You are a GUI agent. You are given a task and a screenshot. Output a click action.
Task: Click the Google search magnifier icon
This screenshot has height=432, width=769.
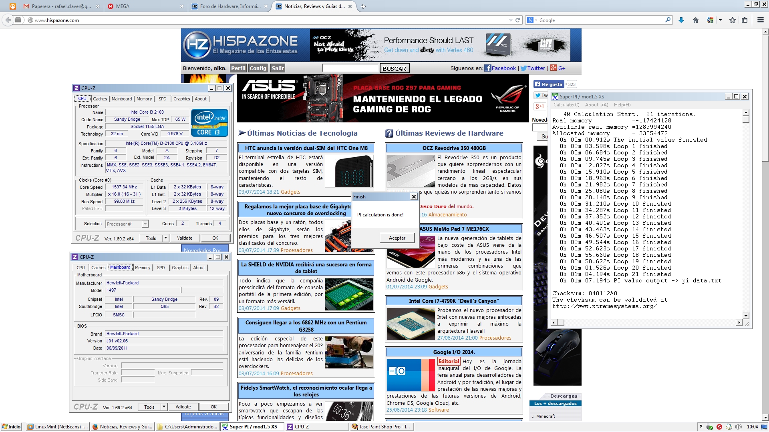(x=668, y=20)
